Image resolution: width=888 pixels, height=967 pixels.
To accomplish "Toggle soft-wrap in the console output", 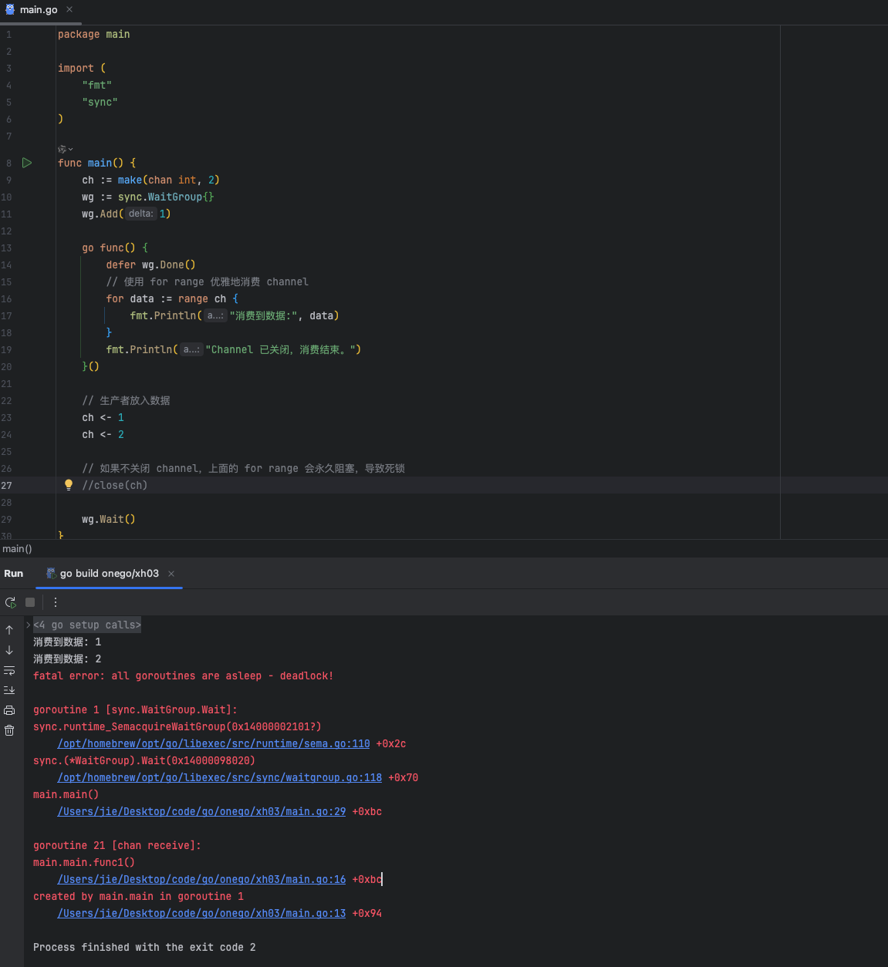I will point(9,670).
